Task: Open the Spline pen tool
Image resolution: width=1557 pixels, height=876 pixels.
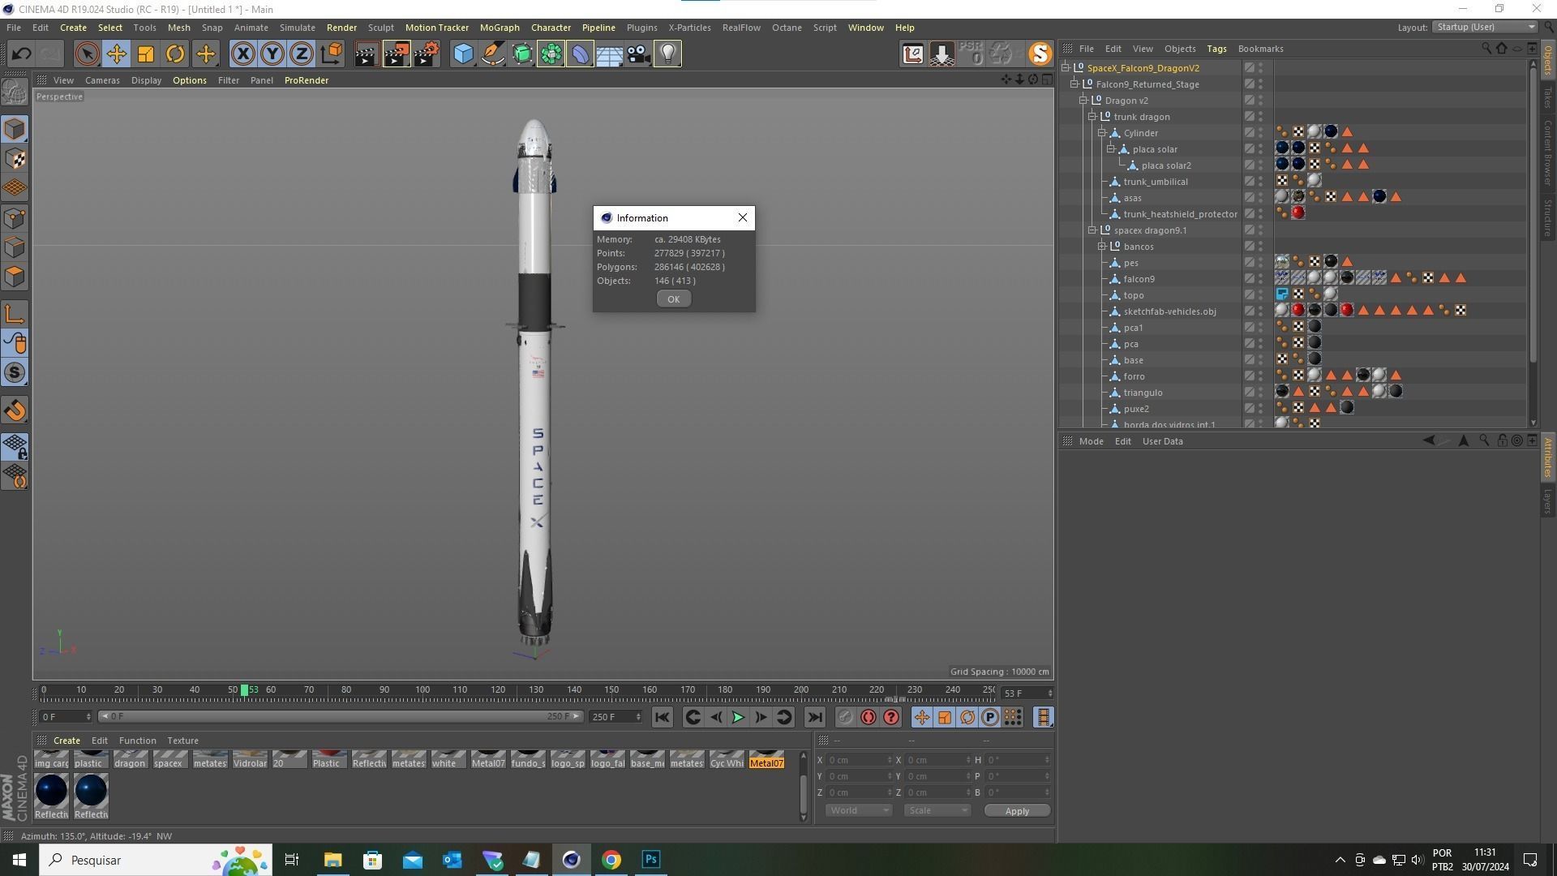Action: (492, 54)
